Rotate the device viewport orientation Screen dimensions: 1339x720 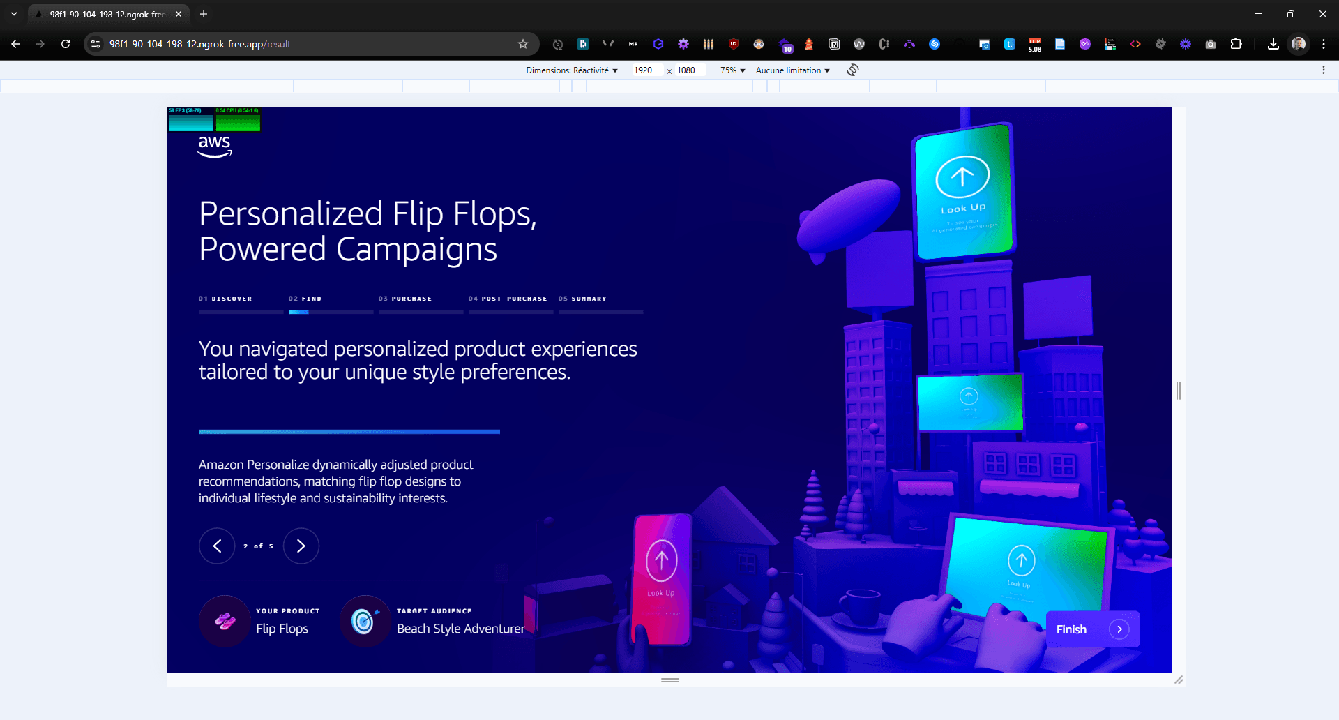pyautogui.click(x=852, y=70)
